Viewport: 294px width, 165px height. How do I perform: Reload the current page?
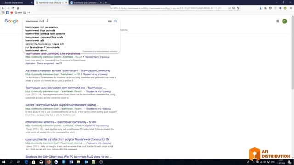point(13,8)
